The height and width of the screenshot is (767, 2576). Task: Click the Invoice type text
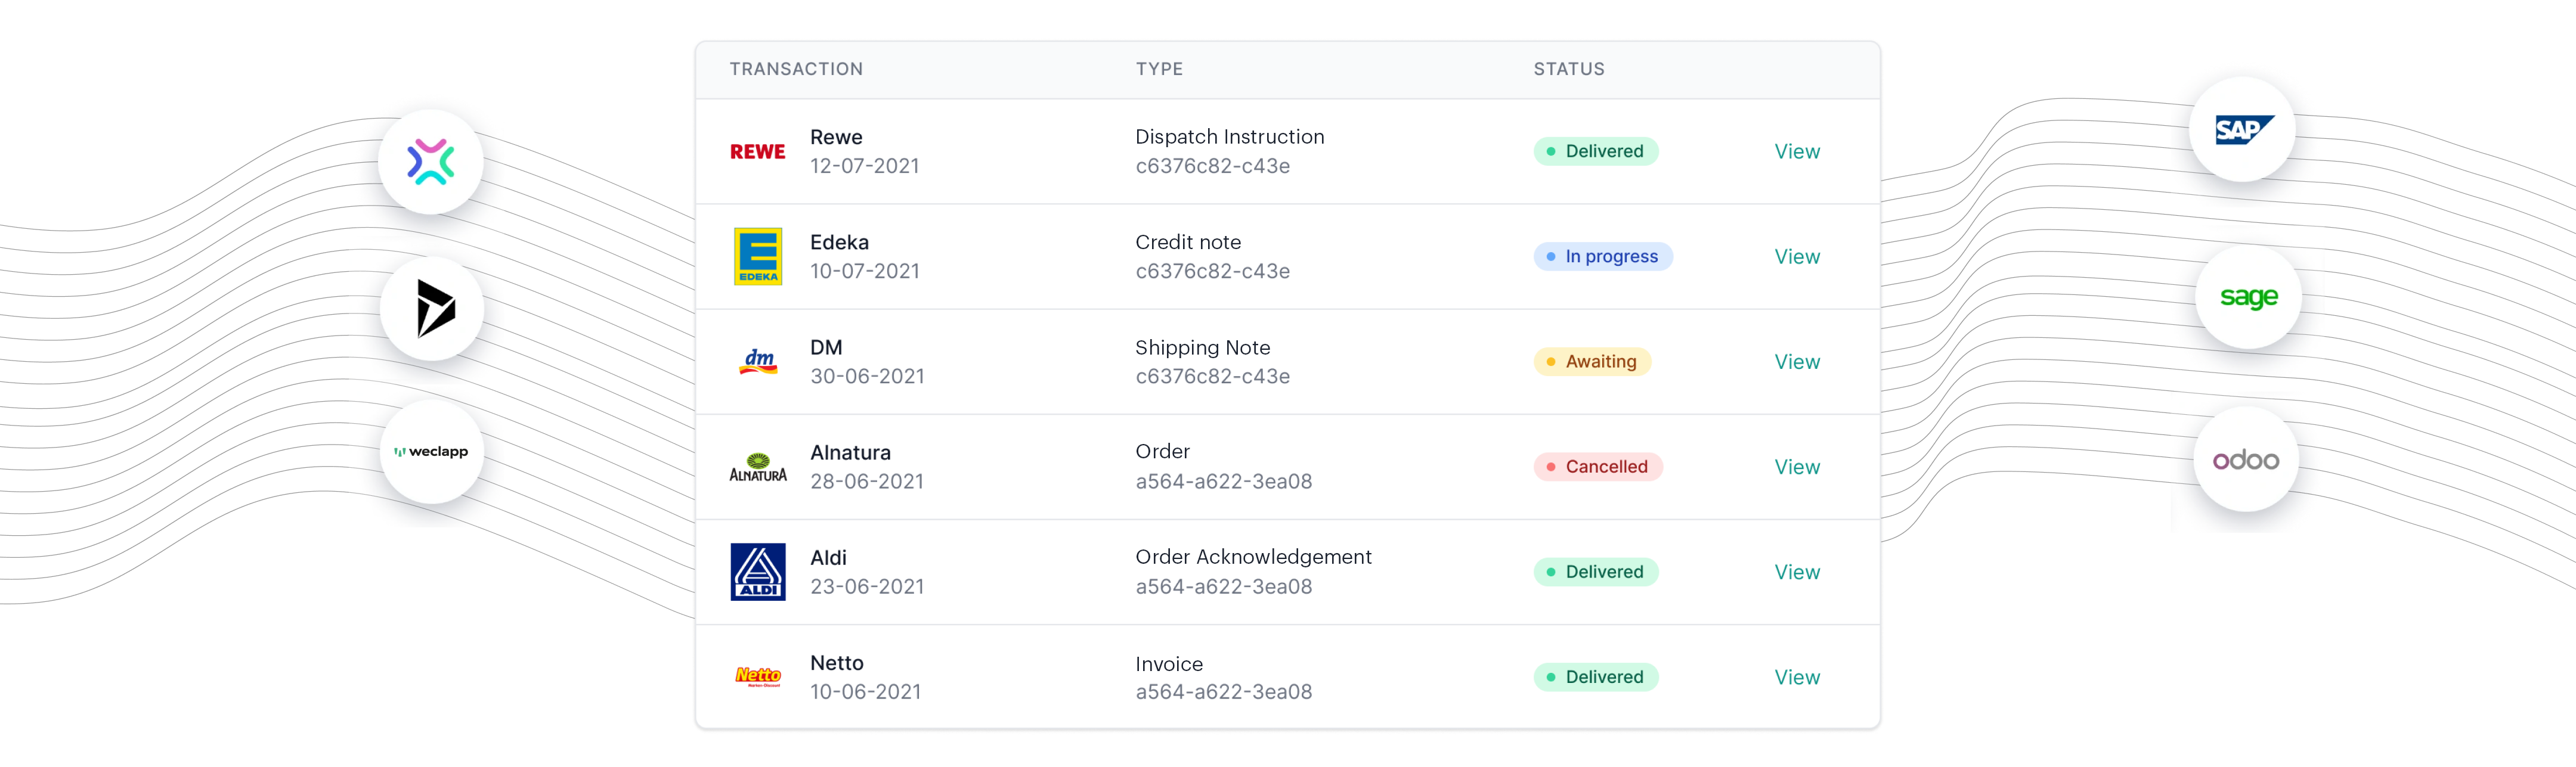pyautogui.click(x=1169, y=664)
